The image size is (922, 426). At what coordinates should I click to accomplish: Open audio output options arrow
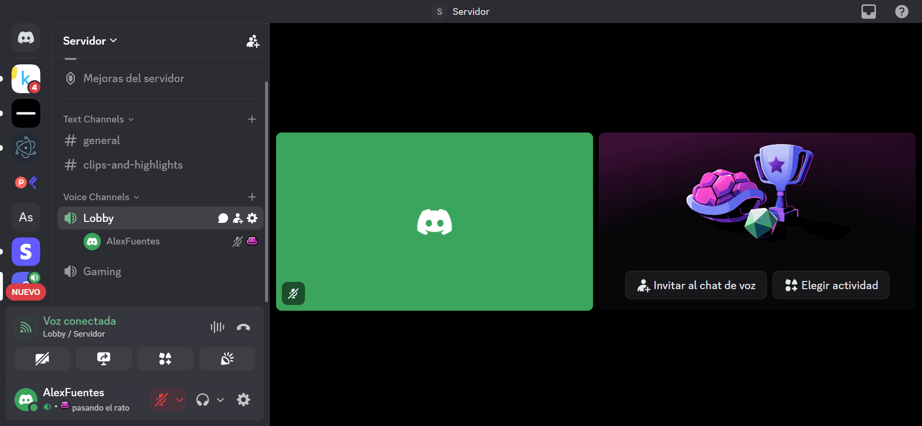220,400
